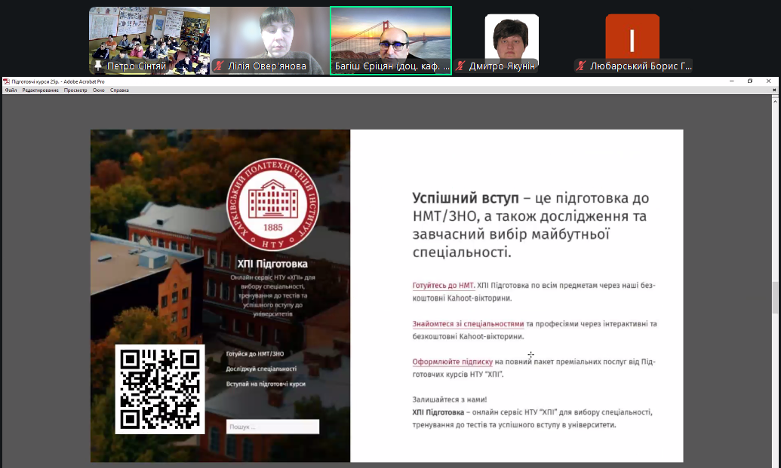The image size is (781, 468).
Task: Restore down the Acrobat window
Action: click(750, 81)
